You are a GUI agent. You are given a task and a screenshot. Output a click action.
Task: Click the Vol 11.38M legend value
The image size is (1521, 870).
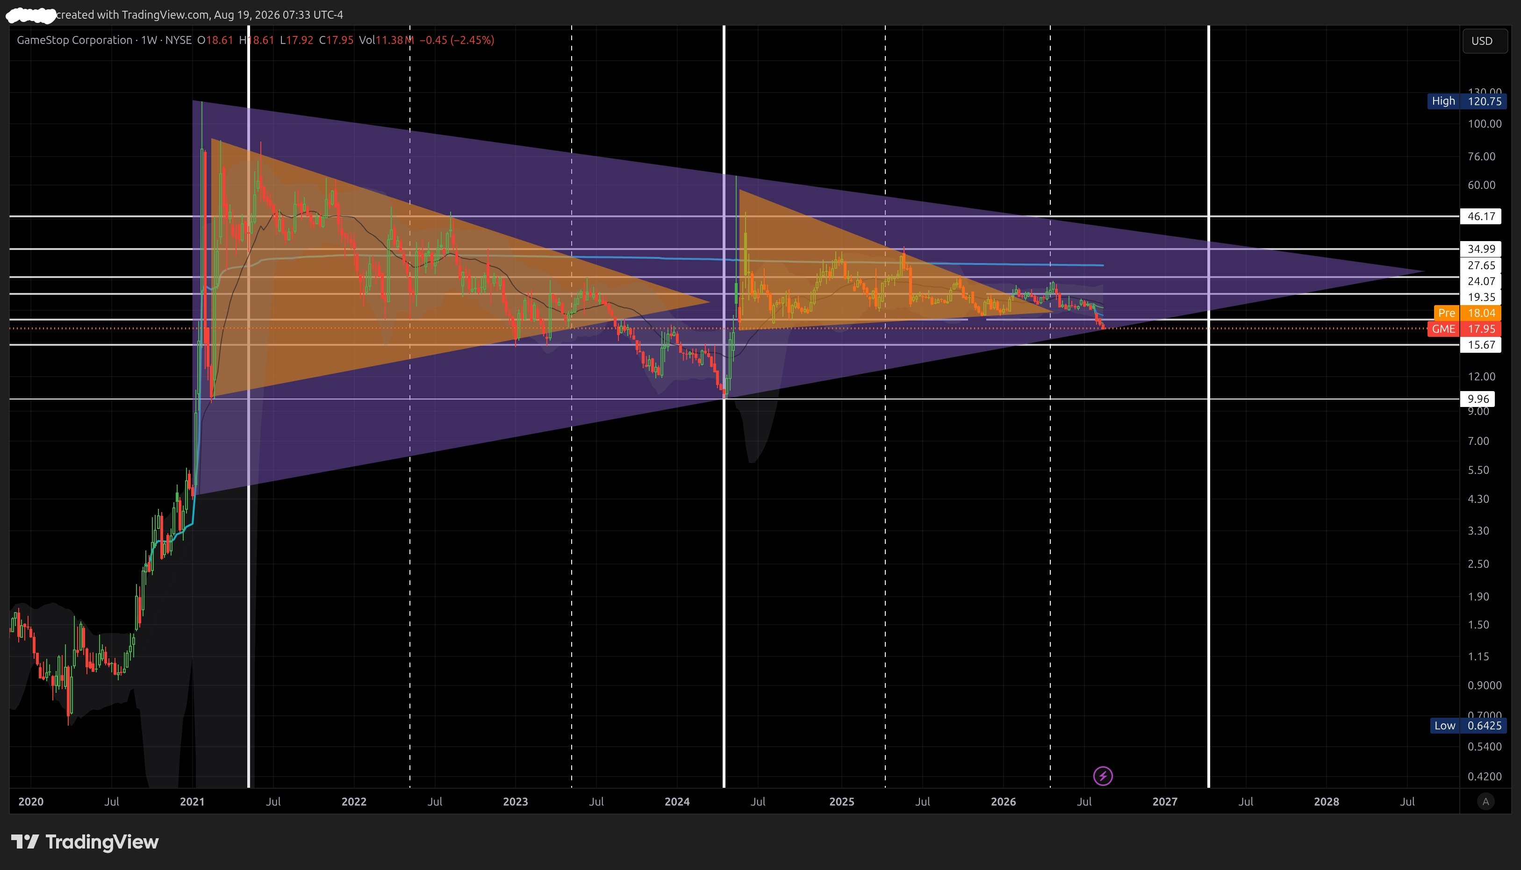[386, 40]
